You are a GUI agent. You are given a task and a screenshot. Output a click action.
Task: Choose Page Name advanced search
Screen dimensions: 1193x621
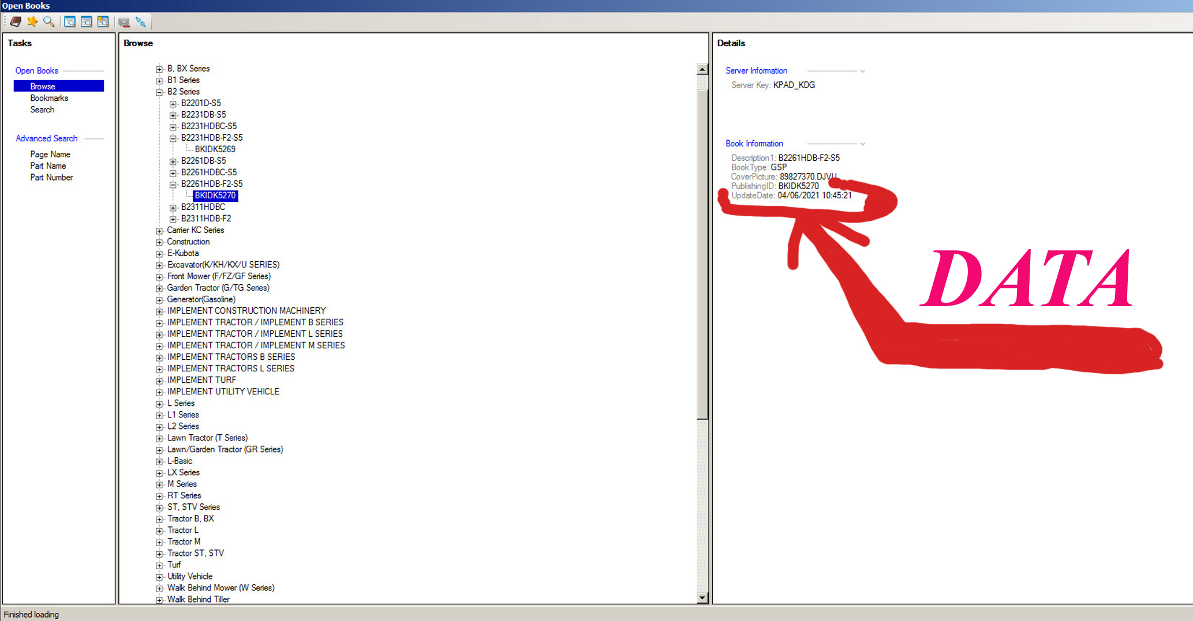50,155
